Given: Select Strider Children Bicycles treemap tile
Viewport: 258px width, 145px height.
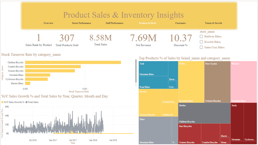Looking at the screenshot, I should point(204,113).
